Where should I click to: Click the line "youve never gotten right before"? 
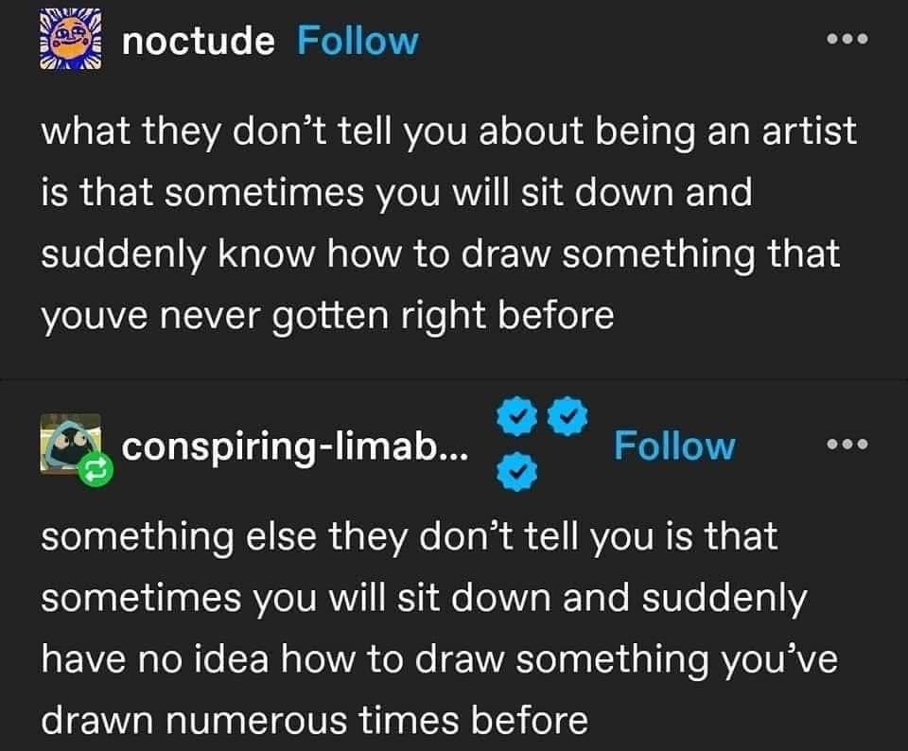pyautogui.click(x=327, y=315)
